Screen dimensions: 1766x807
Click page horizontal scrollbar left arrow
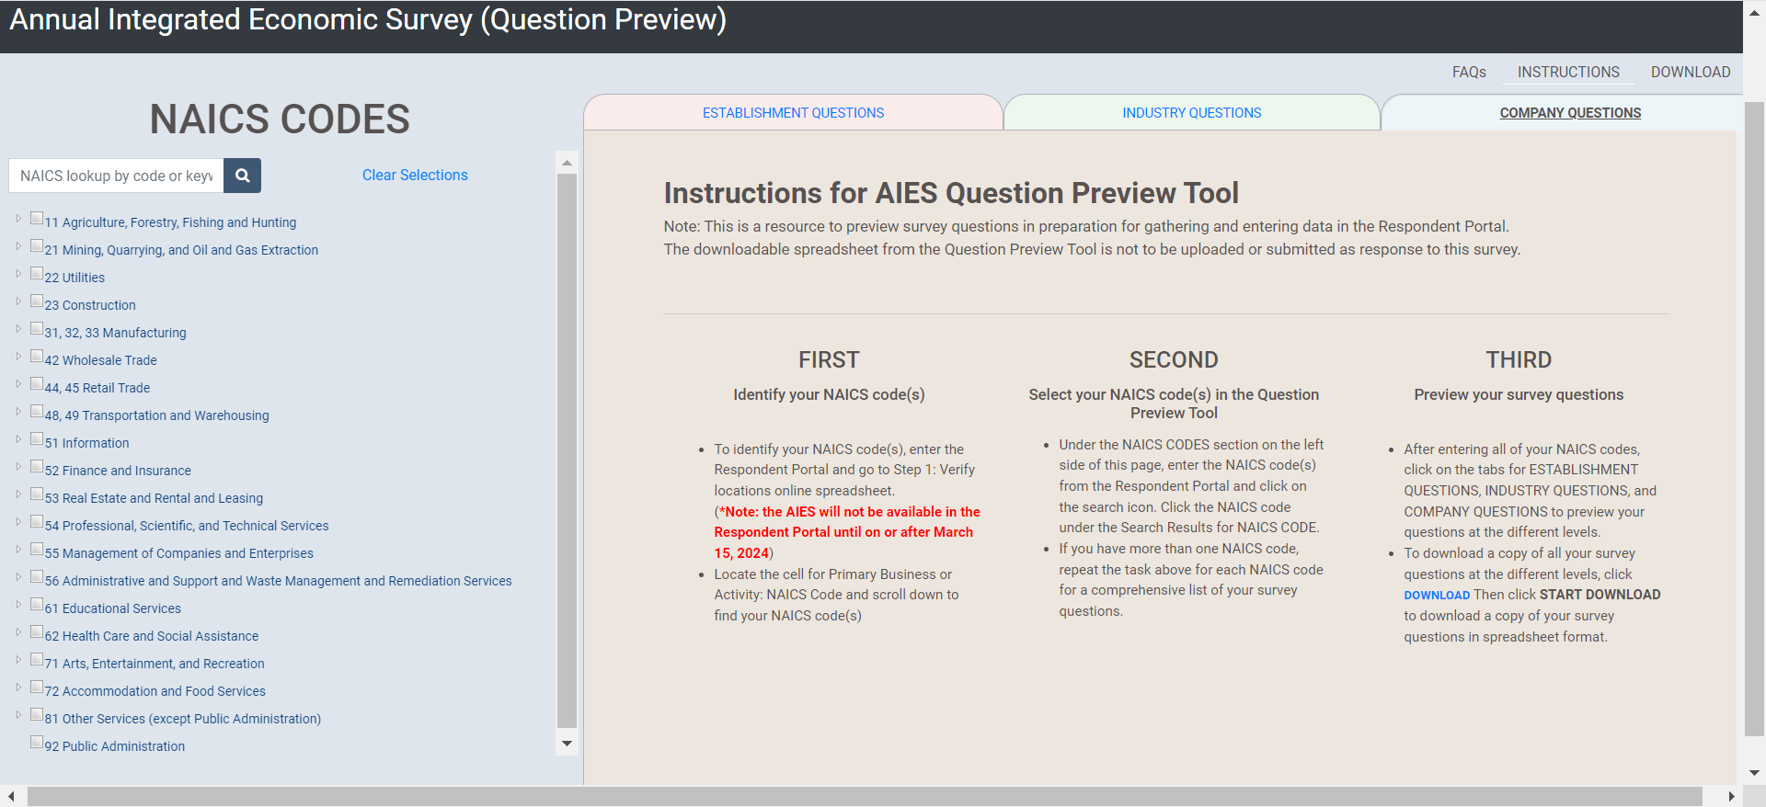(x=11, y=797)
